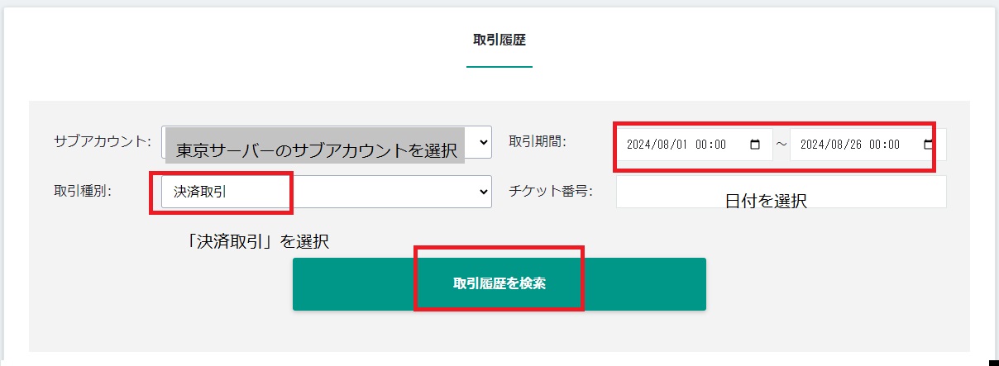Image resolution: width=999 pixels, height=366 pixels.
Task: Open calendar picker for end date
Action: (929, 144)
